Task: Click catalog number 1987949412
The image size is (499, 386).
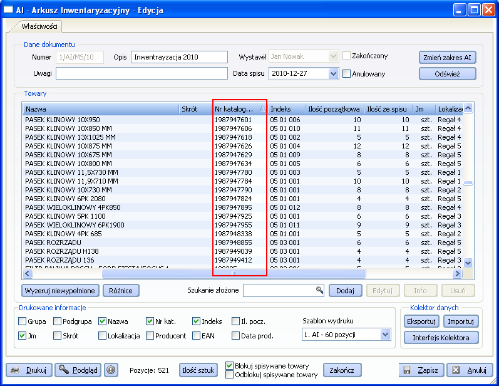Action: tap(234, 260)
